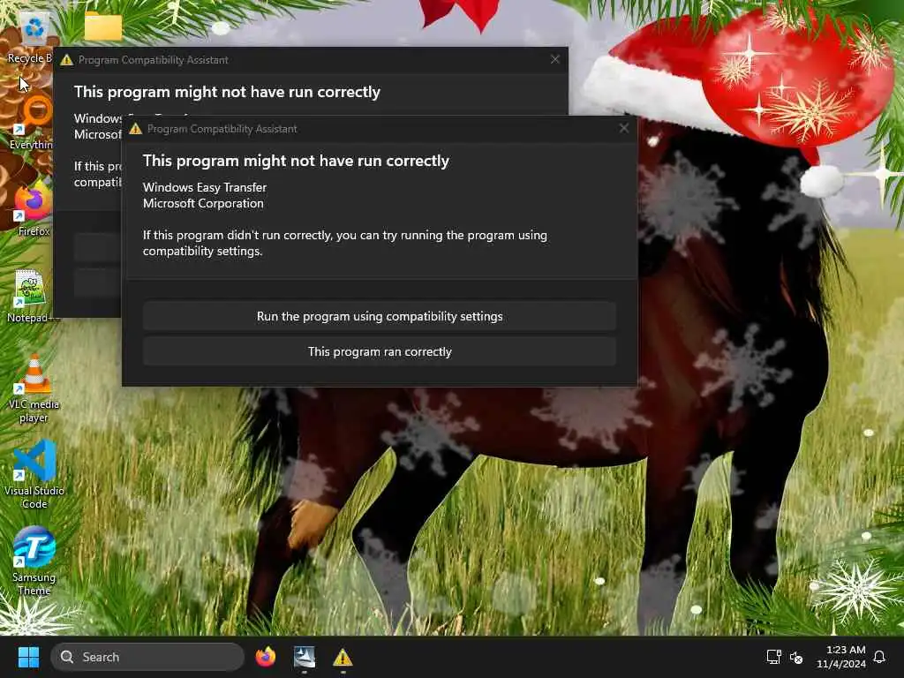Run the program using compatibility settings
This screenshot has width=904, height=678.
click(x=380, y=316)
